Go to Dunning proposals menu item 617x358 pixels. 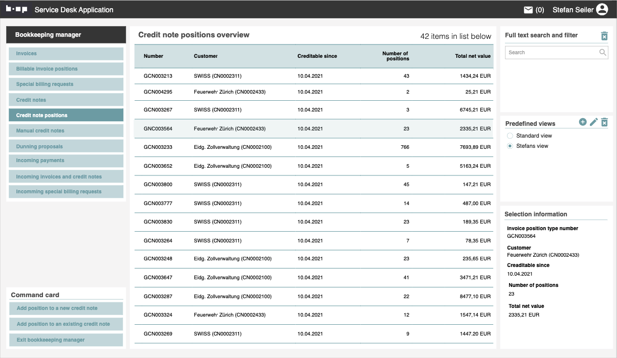pos(66,146)
